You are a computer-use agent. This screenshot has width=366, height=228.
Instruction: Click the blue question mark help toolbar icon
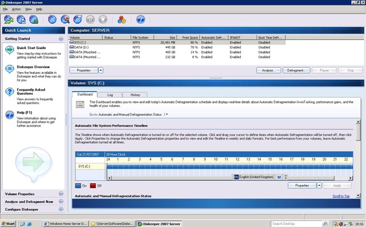coord(141,19)
